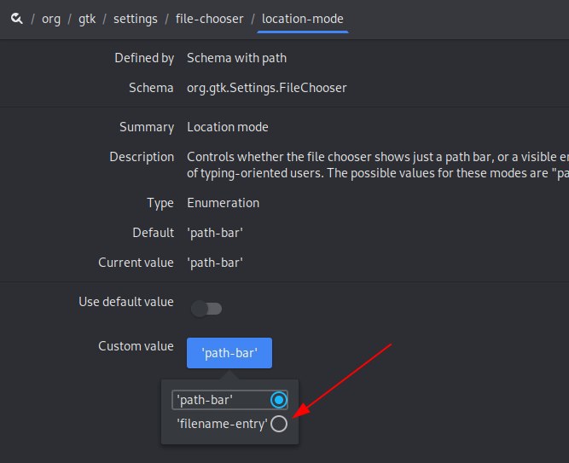The width and height of the screenshot is (569, 463).
Task: Click the 'Defined by' label
Action: pos(144,58)
